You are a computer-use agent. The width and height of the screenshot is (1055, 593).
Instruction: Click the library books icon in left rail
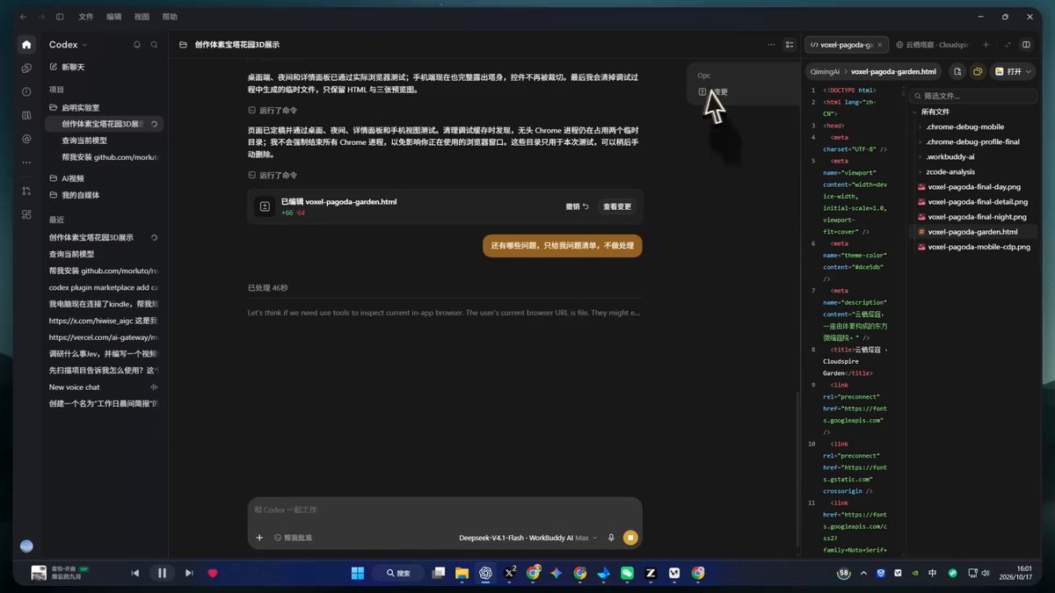26,115
